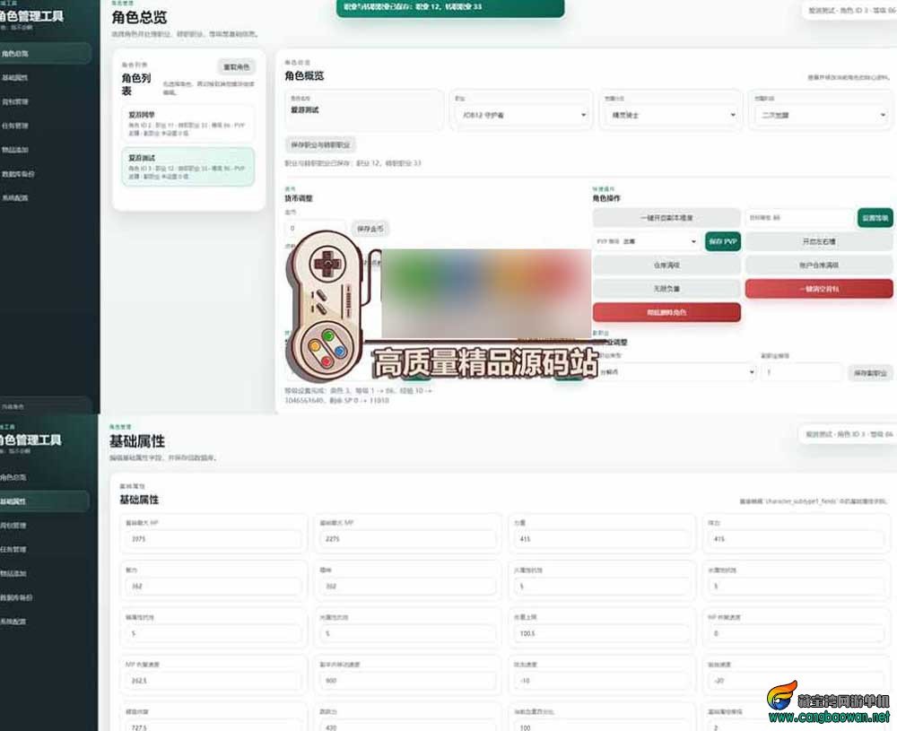Screen dimensions: 897x731
Task: Expand the JOB12 守护者 job dropdown
Action: tap(522, 115)
